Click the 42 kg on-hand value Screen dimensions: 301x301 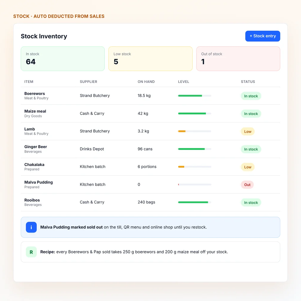tap(143, 113)
